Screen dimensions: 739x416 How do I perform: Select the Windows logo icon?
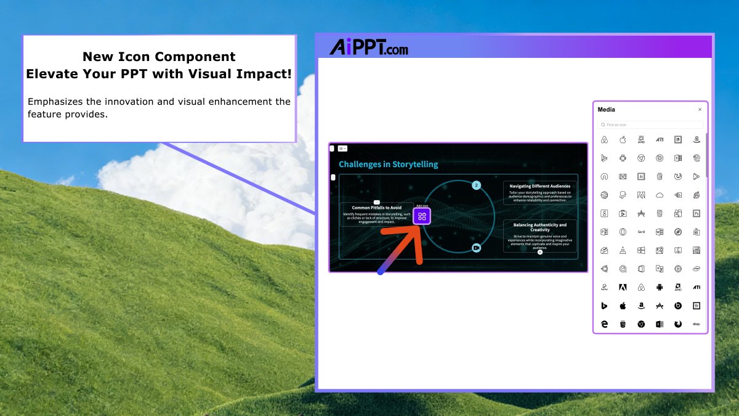point(641,250)
